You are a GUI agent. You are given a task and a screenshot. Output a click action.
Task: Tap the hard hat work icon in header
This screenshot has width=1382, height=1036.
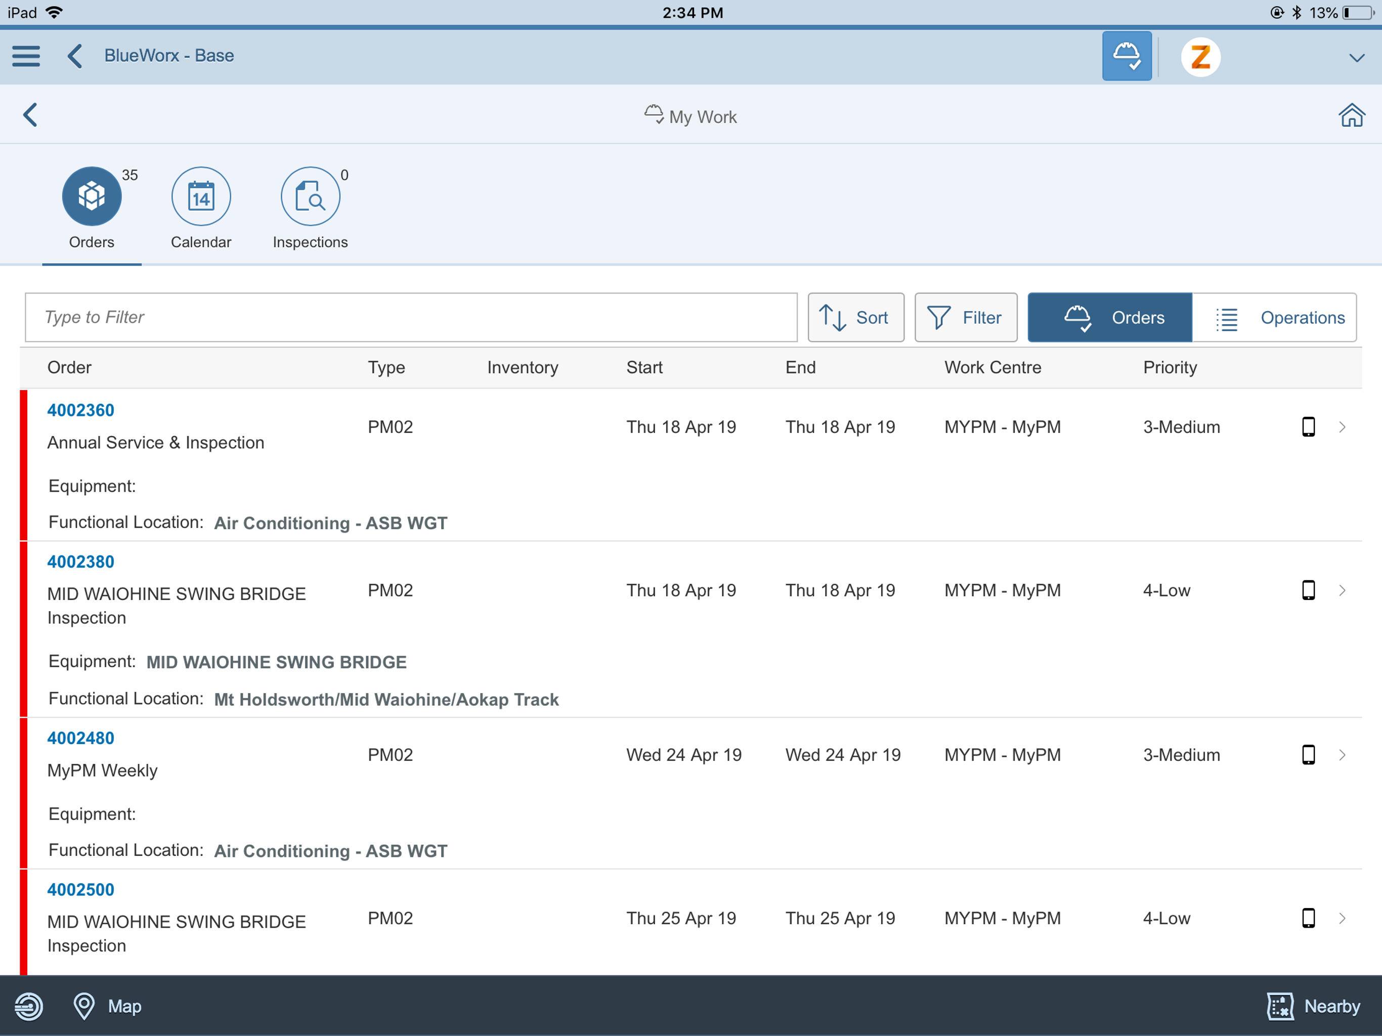1126,56
